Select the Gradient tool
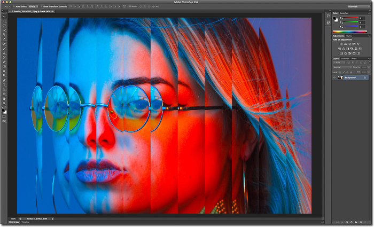 pos(4,67)
